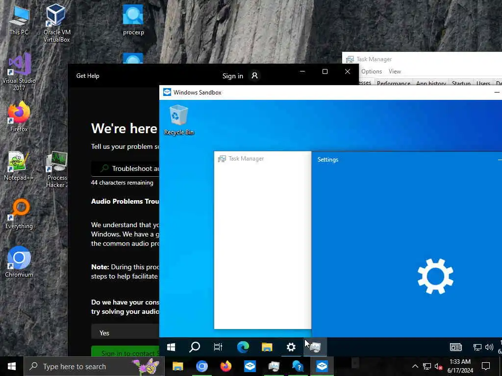This screenshot has width=502, height=376.
Task: Select the Task Manager preview thumbnail in Sandbox
Action: tap(263, 240)
